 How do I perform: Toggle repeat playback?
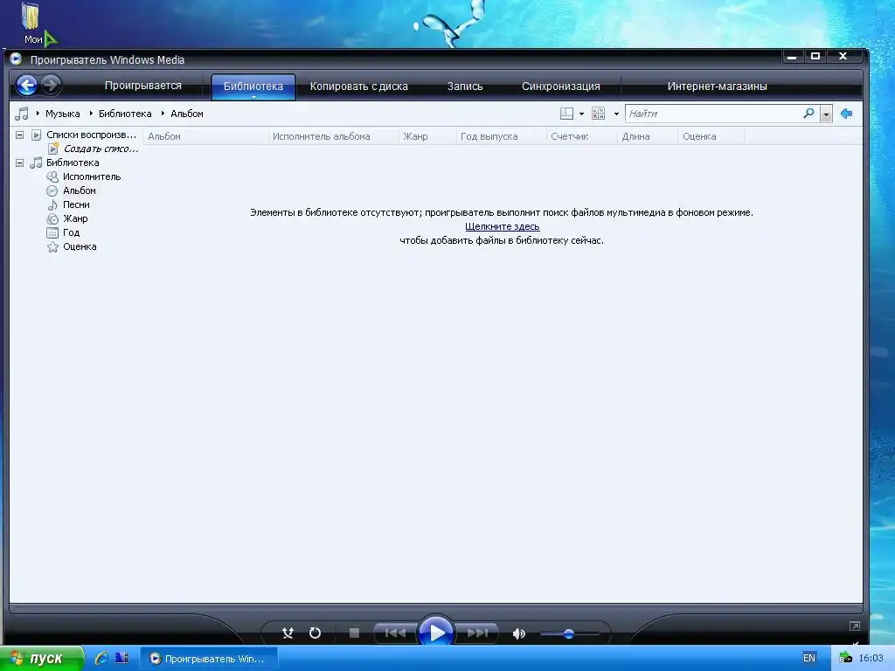pos(315,633)
